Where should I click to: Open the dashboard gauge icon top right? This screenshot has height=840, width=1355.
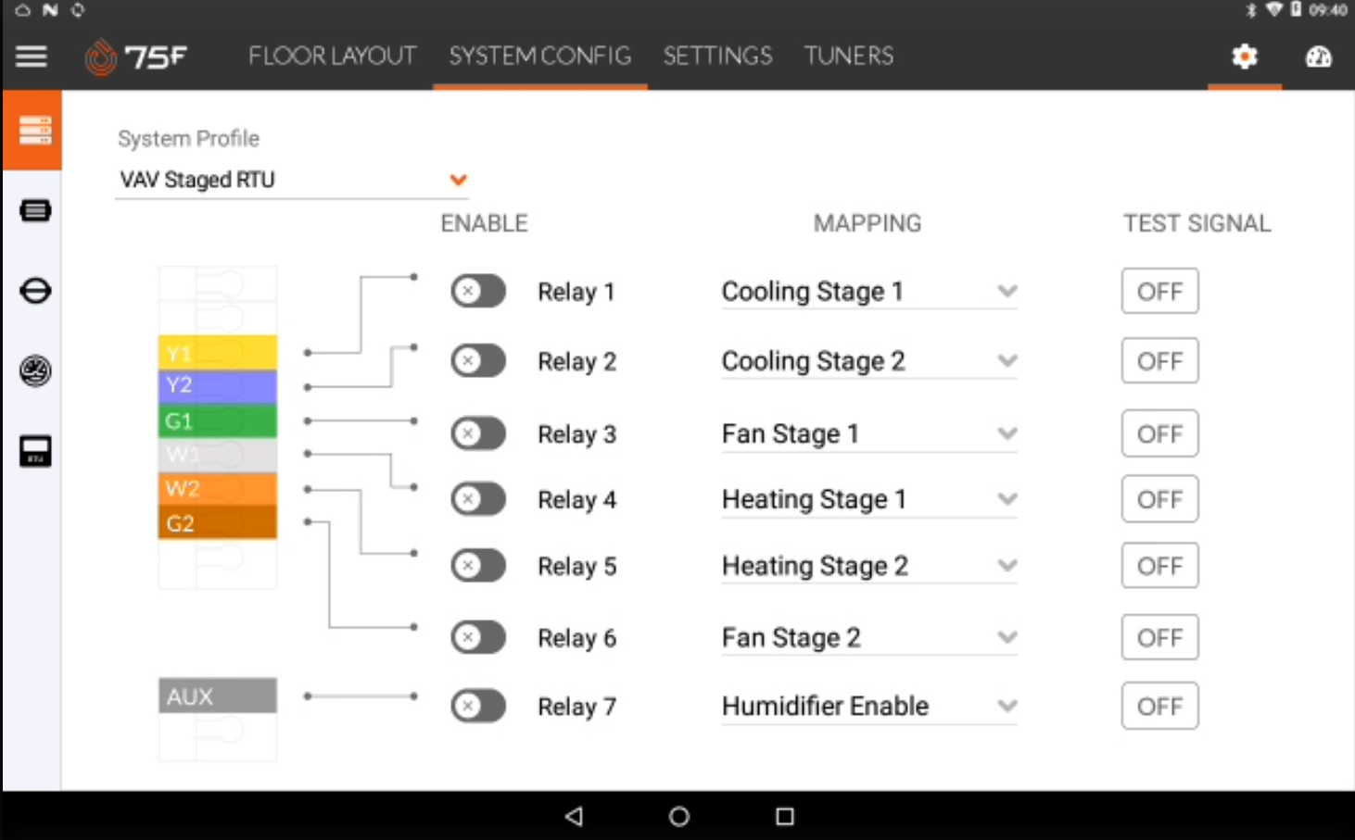point(1319,56)
